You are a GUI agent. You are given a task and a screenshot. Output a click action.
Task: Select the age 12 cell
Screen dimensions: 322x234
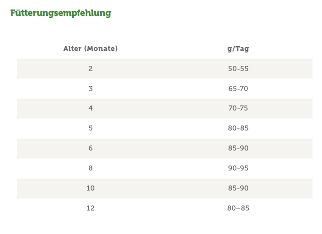90,208
